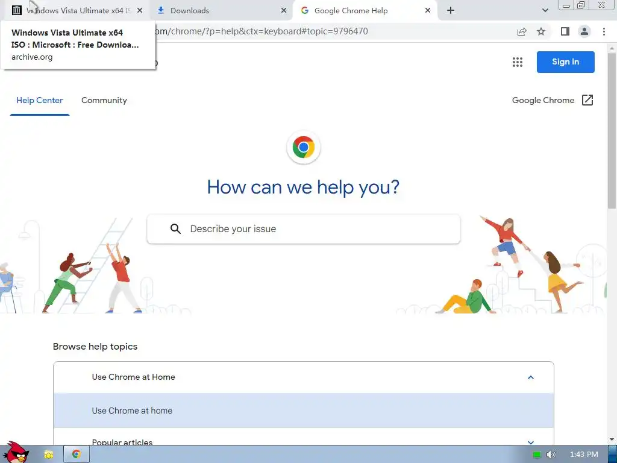Close the Google Chrome Help tab
The width and height of the screenshot is (617, 463).
pos(428,11)
